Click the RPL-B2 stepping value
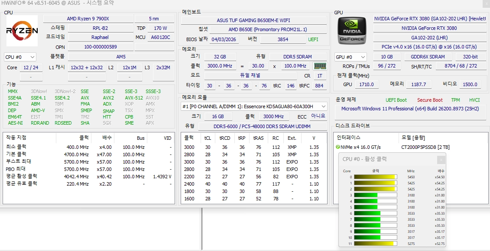Image resolution: width=490 pixels, height=251 pixels. 101,28
